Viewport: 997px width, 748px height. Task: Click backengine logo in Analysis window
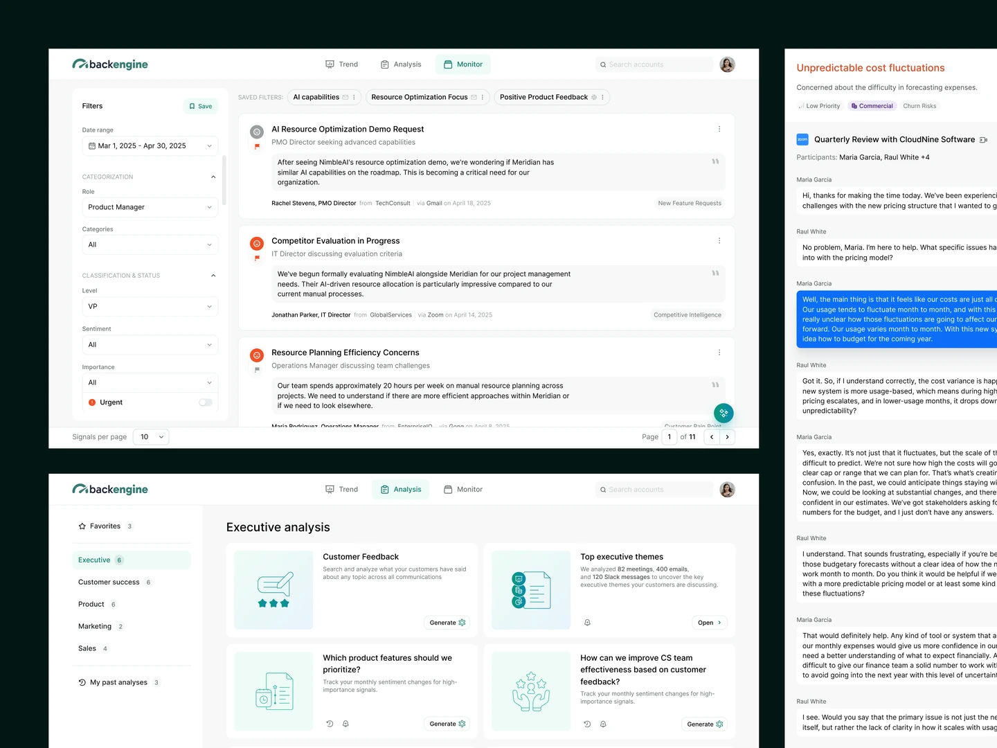pos(110,490)
